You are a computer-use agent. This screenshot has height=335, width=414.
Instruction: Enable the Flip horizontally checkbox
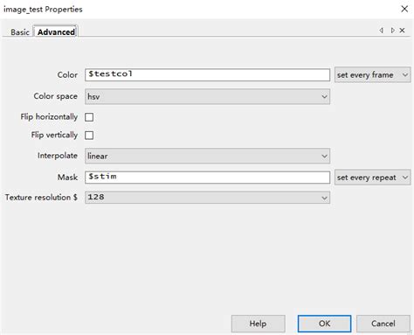point(89,117)
